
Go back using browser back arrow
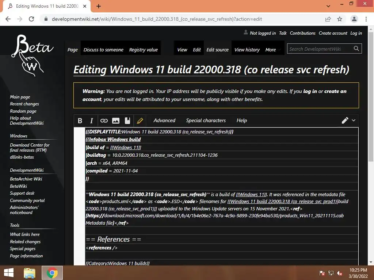coord(8,19)
